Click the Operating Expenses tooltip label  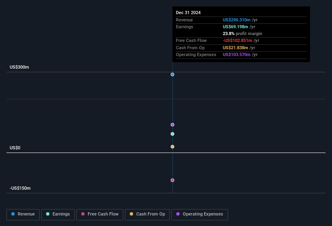pyautogui.click(x=196, y=54)
